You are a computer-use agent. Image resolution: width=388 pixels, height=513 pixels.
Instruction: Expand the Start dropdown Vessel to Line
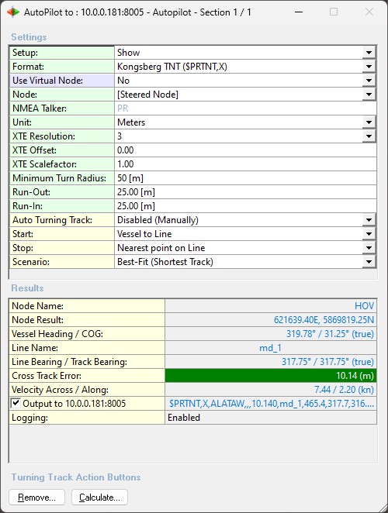click(x=369, y=234)
